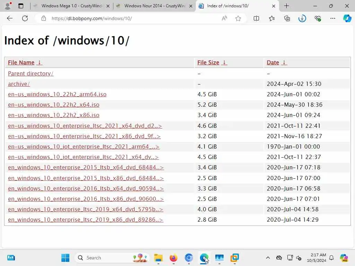Open the Copilot preview taskbar icon
Image resolution: width=355 pixels, height=266 pixels.
point(344,258)
